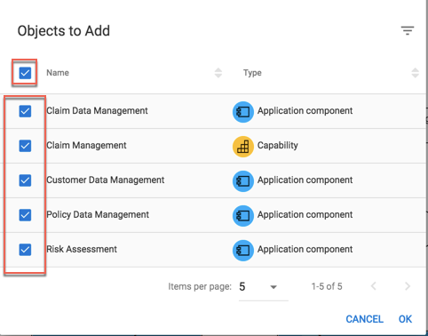Click the Policy Data Management application component icon
The image size is (428, 336).
pos(243,216)
